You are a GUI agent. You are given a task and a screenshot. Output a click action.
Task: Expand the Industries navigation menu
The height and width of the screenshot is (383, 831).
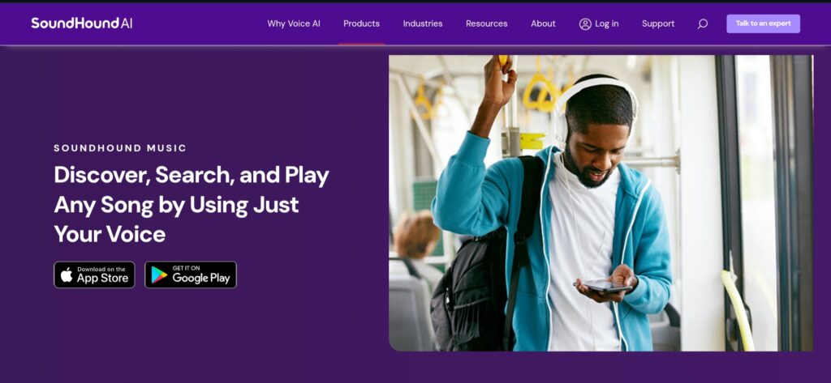pos(422,23)
